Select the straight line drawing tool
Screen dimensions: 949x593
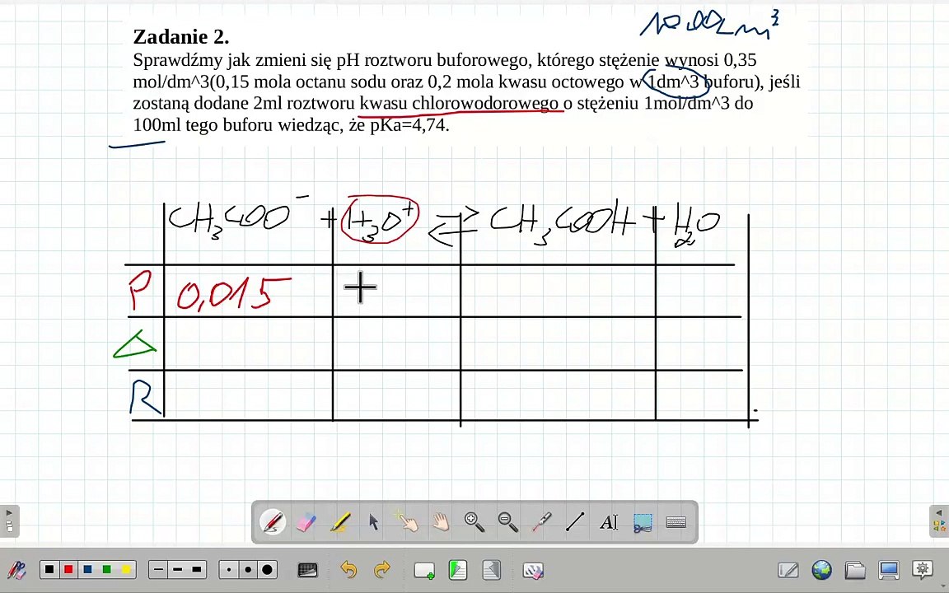575,521
